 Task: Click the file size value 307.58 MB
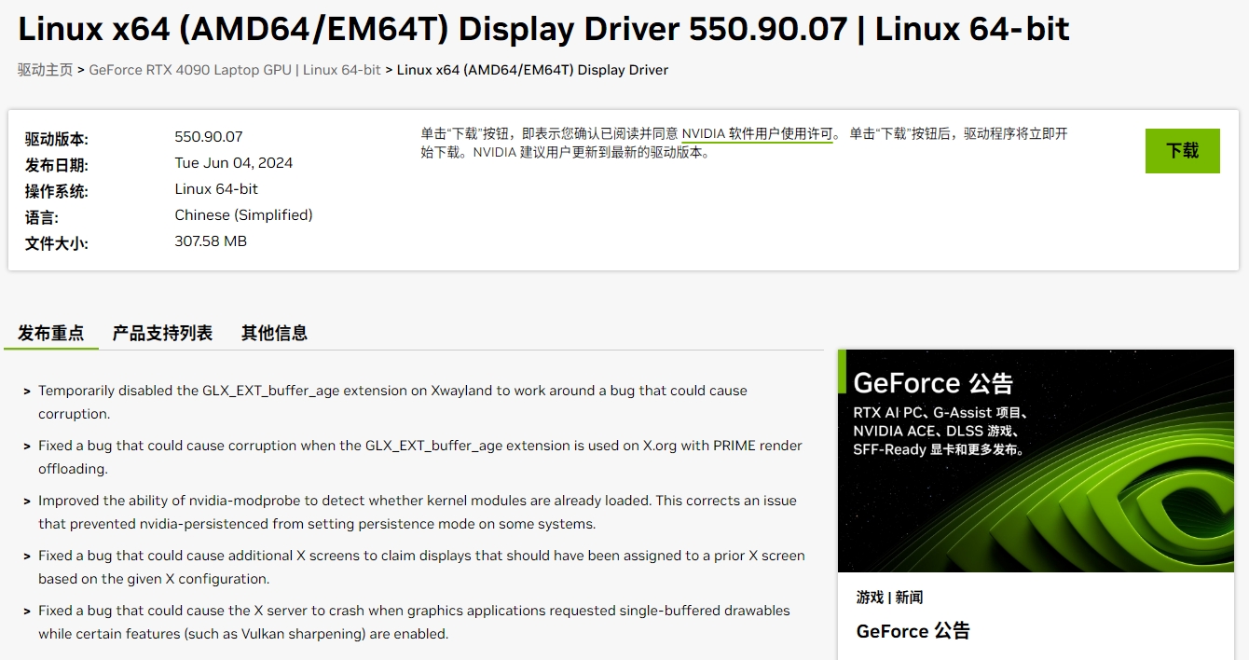point(211,241)
